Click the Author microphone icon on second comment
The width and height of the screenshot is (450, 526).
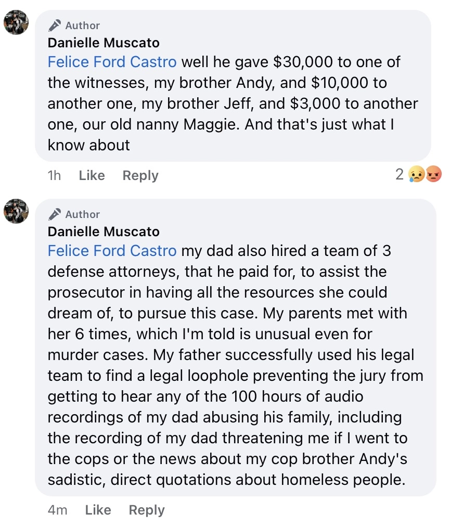coord(54,214)
